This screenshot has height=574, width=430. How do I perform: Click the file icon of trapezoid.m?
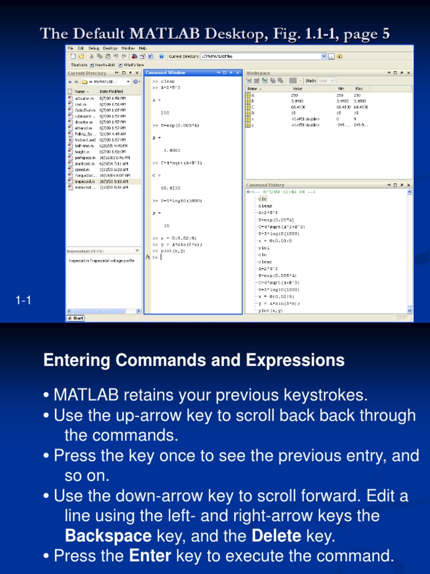click(x=70, y=182)
